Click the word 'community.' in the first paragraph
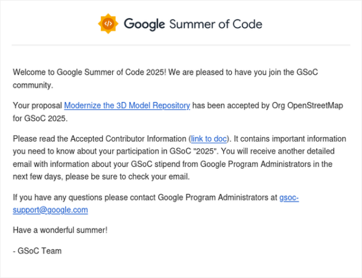This screenshot has width=362, height=278. (x=33, y=86)
